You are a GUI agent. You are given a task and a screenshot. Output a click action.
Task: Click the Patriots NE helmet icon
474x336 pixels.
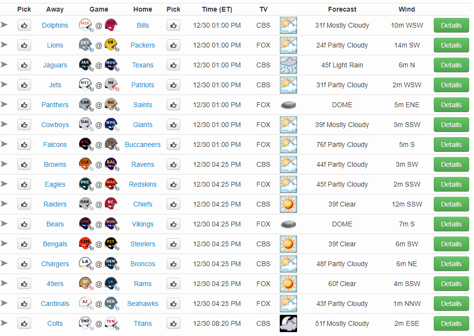112,85
